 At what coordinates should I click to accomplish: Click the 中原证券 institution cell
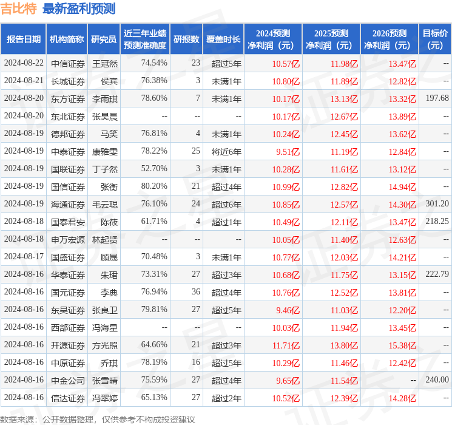click(68, 363)
